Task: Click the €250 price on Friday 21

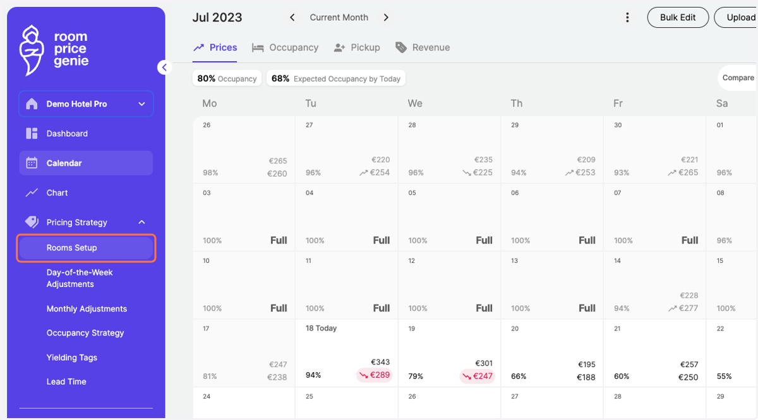Action: [688, 377]
